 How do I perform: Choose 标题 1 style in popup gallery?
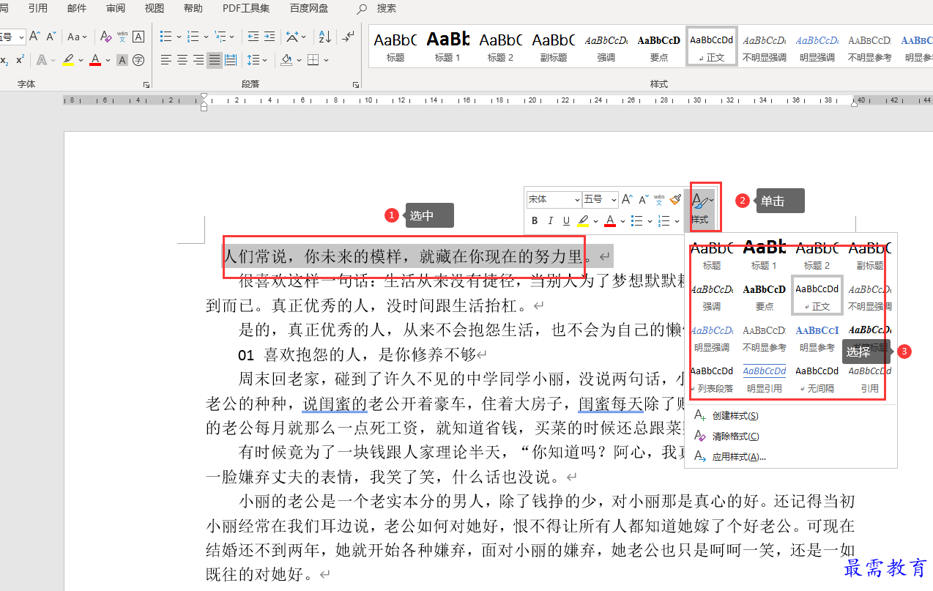coord(765,254)
